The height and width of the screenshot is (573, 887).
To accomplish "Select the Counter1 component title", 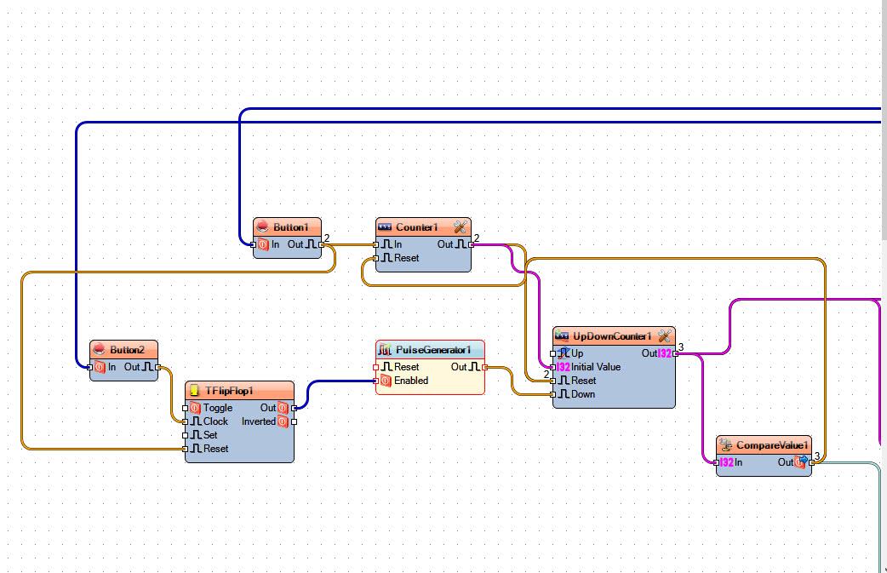I will point(417,226).
